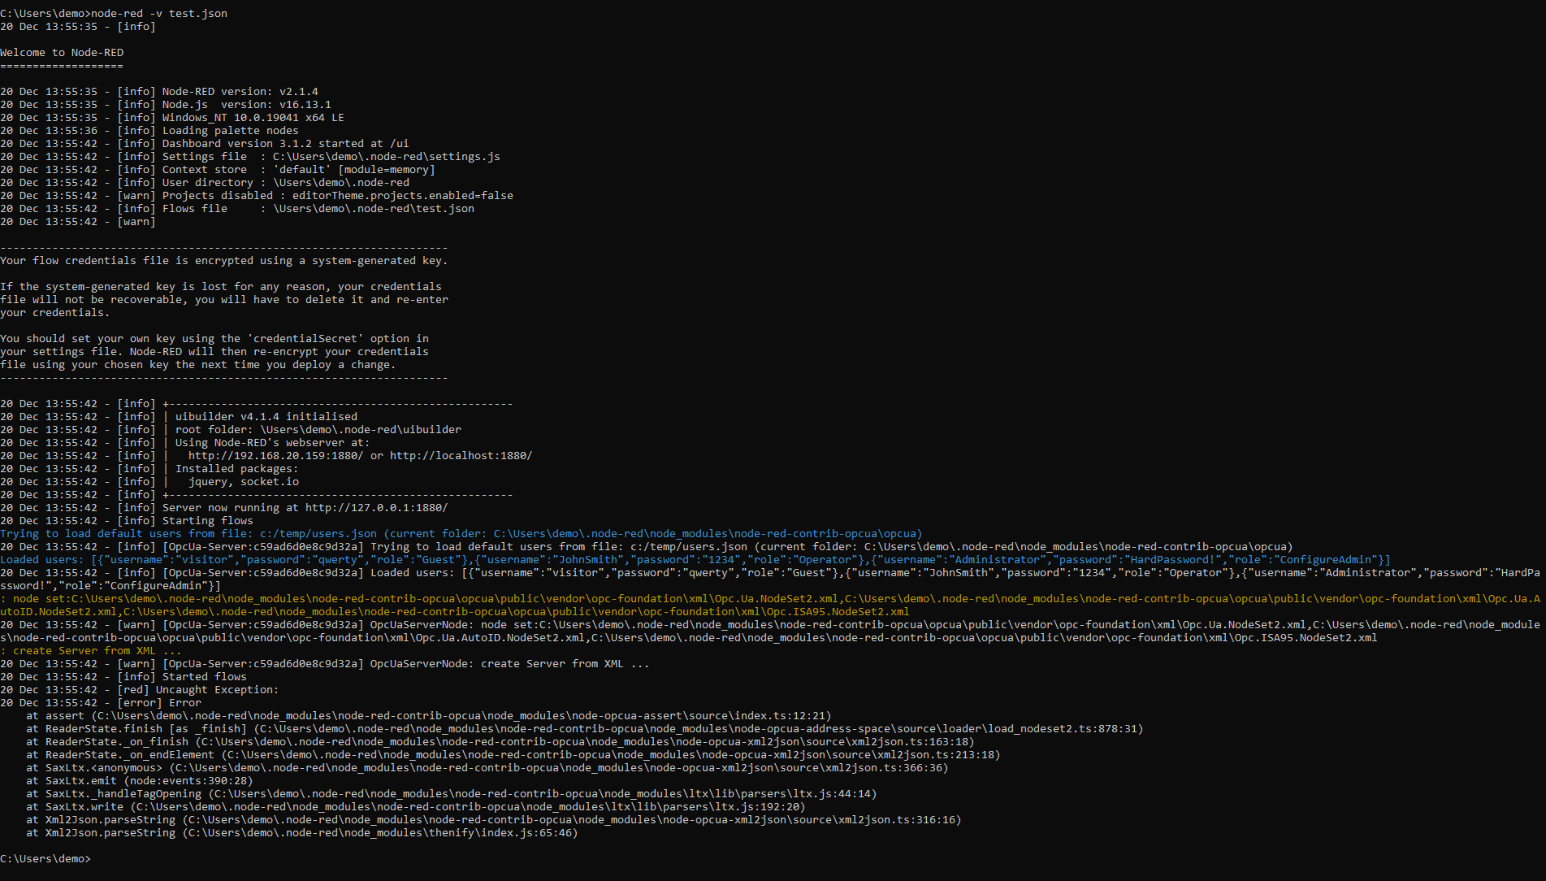Click the yellow ': create Server from XML ...' line

pos(91,651)
